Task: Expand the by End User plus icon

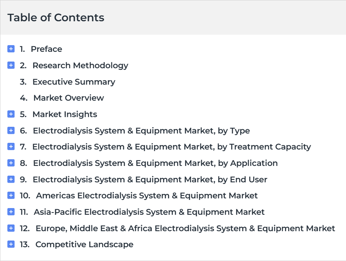Action: click(x=11, y=179)
